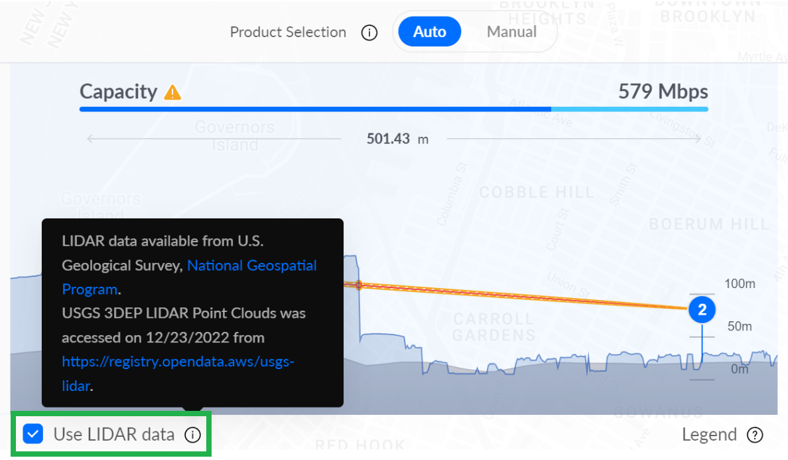This screenshot has width=788, height=460.
Task: Click the Capacity warning triangle icon
Action: pos(172,92)
